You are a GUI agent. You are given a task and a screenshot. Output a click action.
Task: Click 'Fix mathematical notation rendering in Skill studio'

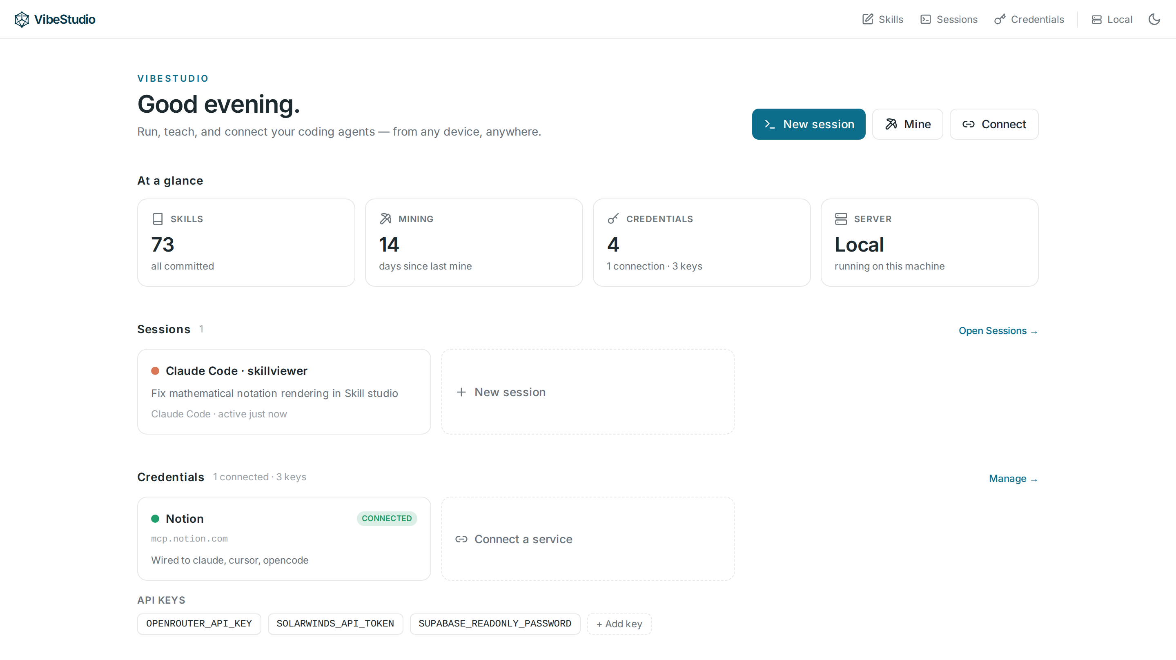tap(274, 393)
